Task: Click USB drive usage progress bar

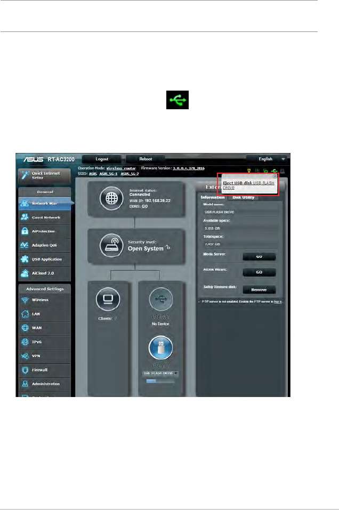Action: point(161,381)
